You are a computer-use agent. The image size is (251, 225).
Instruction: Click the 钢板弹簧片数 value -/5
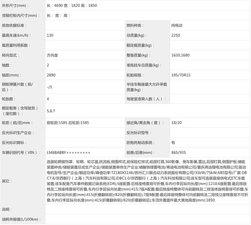(49, 87)
